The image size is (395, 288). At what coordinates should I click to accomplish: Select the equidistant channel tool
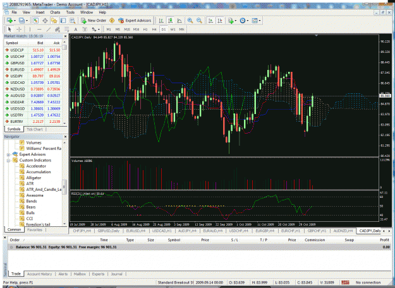pyautogui.click(x=58, y=30)
